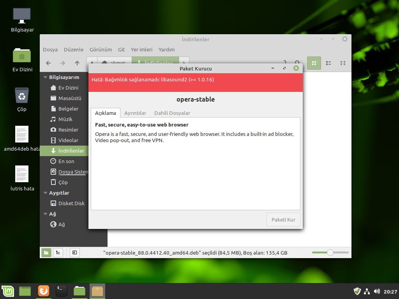Image resolution: width=399 pixels, height=299 pixels.
Task: Select En son in the sidebar
Action: [64, 161]
